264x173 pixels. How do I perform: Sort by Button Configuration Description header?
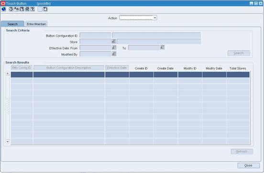coord(69,68)
